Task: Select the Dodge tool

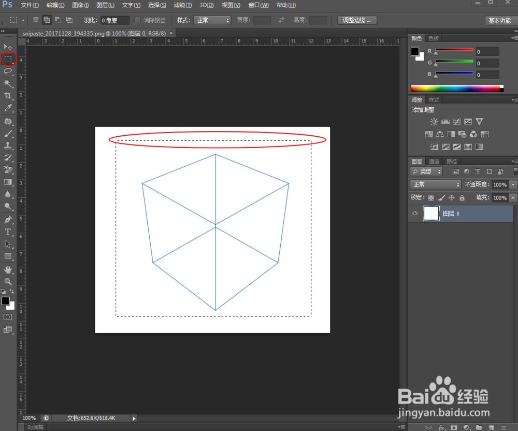Action: [8, 207]
